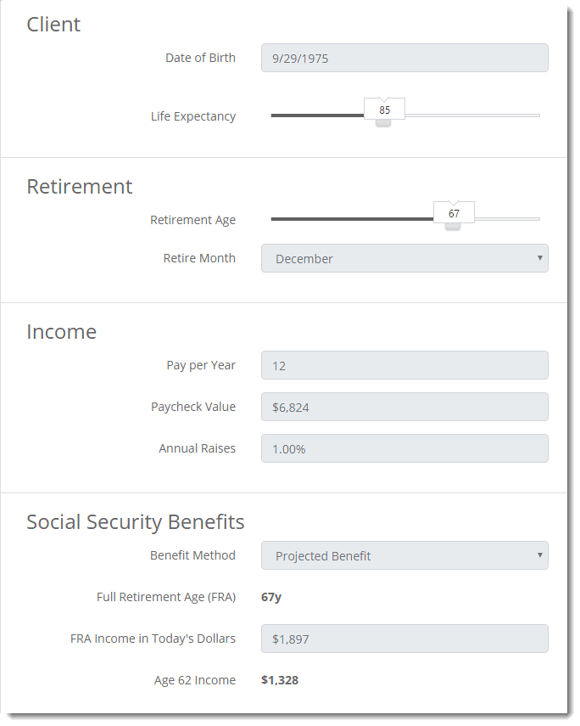Image resolution: width=580 pixels, height=726 pixels.
Task: Click the Life Expectancy slider track right side
Action: pyautogui.click(x=472, y=115)
